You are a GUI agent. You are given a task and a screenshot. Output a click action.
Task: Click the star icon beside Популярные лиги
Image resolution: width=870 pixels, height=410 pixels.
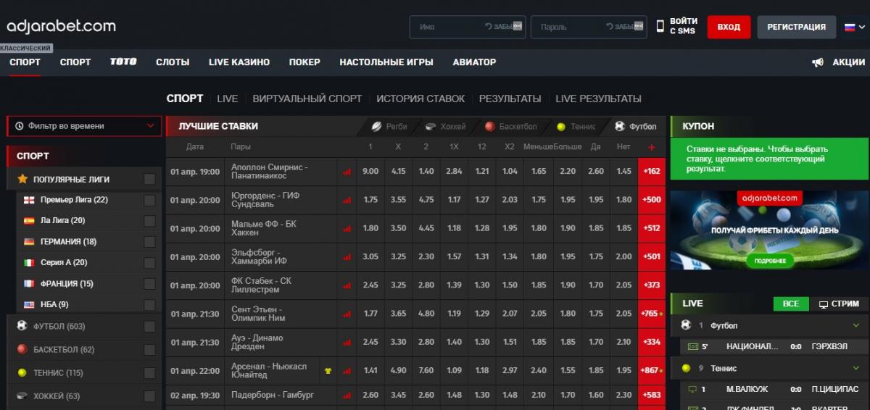pyautogui.click(x=22, y=178)
